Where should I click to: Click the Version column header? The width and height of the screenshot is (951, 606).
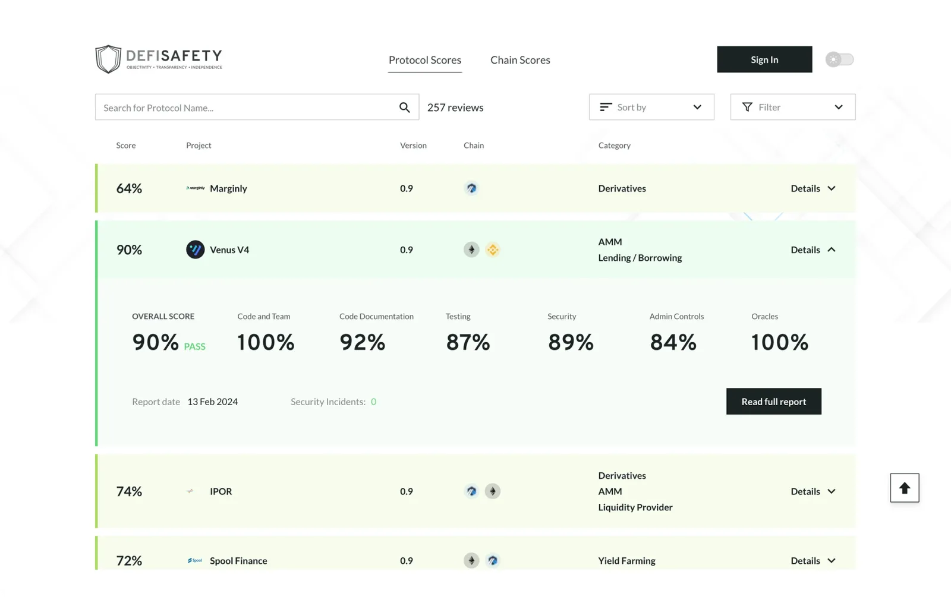pos(413,145)
